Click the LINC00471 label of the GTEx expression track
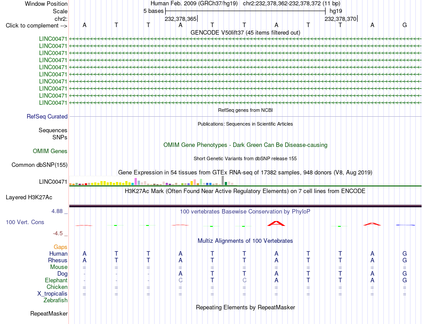The width and height of the screenshot is (422, 324). pyautogui.click(x=53, y=182)
